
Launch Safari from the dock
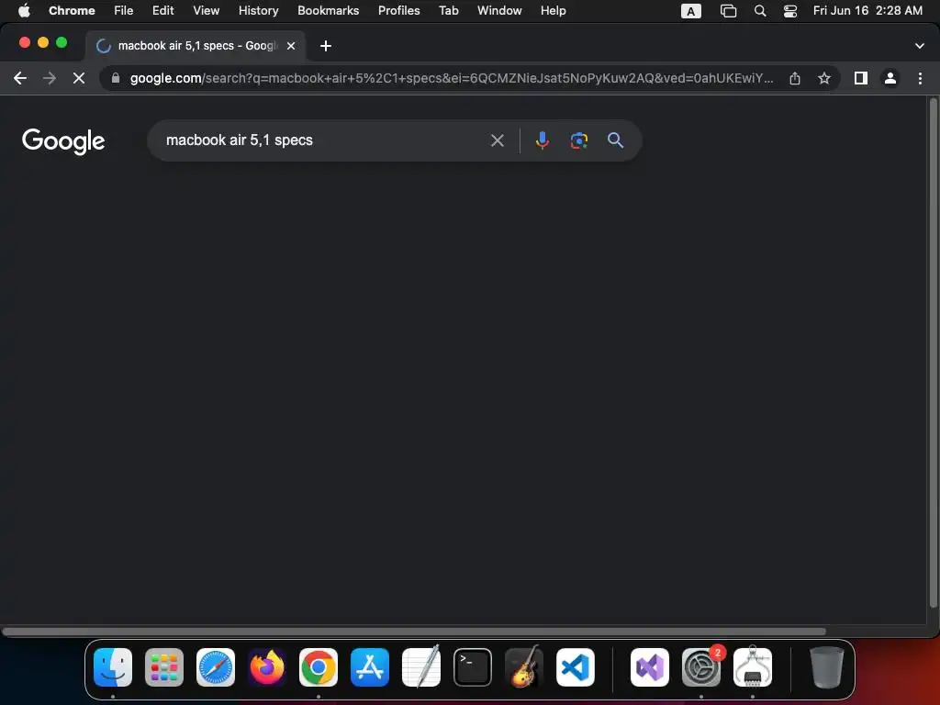point(215,667)
